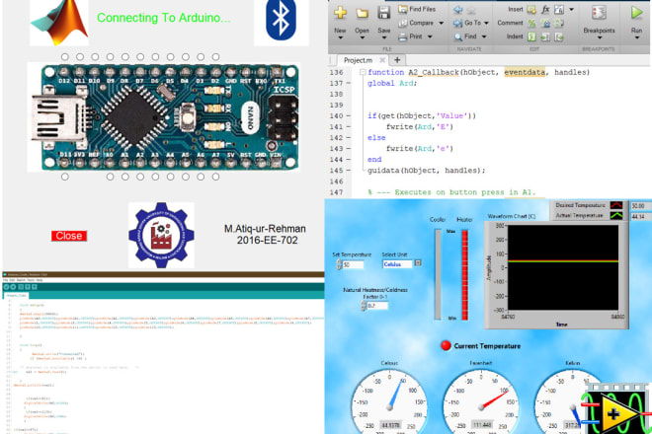Select the radio button below pin A0
The image size is (652, 434).
[x=111, y=177]
